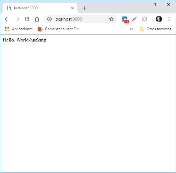
Task: Go back to the previous page
Action: pos(7,19)
